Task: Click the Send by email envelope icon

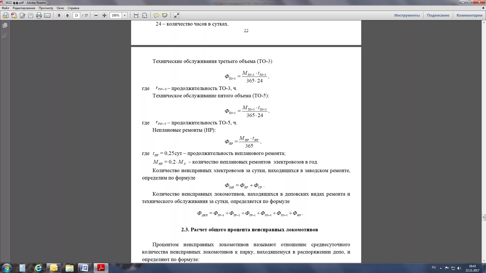Action: tap(47, 15)
